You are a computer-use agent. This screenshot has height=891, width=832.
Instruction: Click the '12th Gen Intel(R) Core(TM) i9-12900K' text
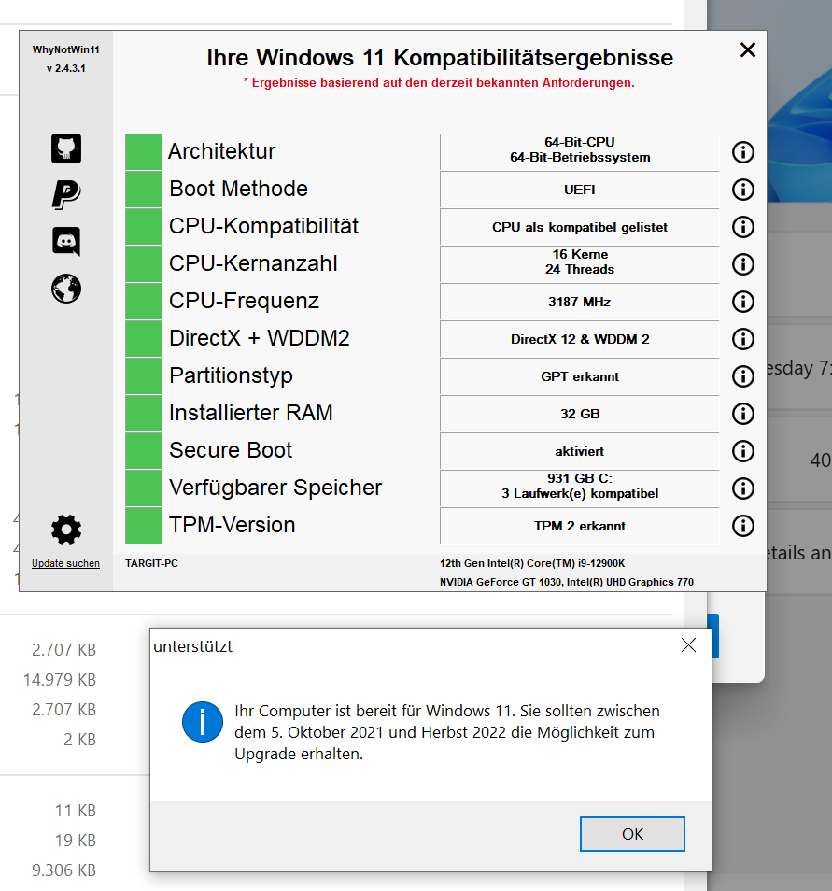(x=532, y=563)
